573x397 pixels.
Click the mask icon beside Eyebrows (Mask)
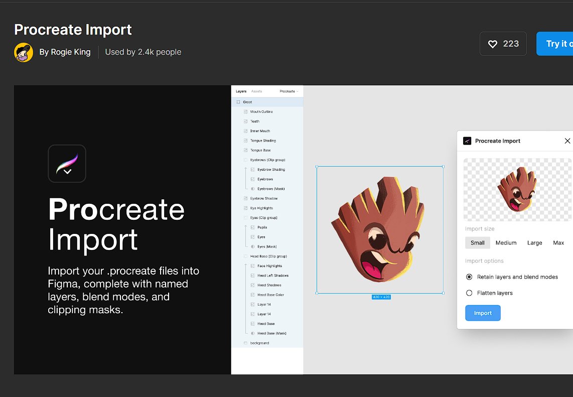[x=253, y=189]
